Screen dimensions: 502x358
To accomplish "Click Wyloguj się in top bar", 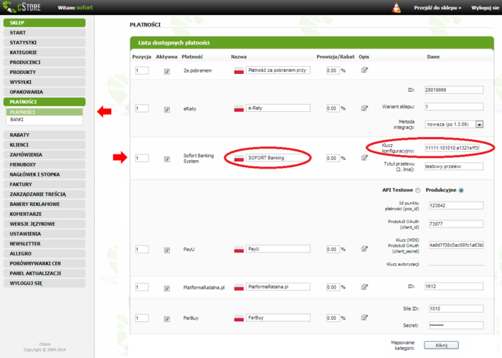I will tap(485, 8).
